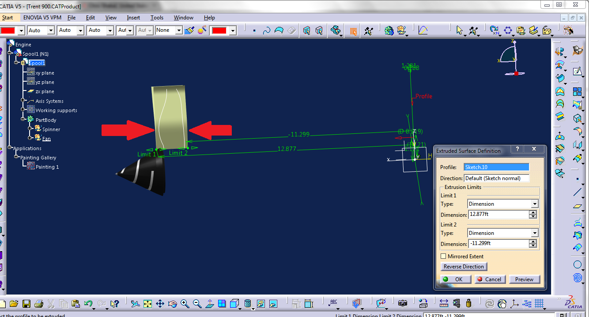
Task: Click the dialog help question-mark button
Action: [517, 149]
